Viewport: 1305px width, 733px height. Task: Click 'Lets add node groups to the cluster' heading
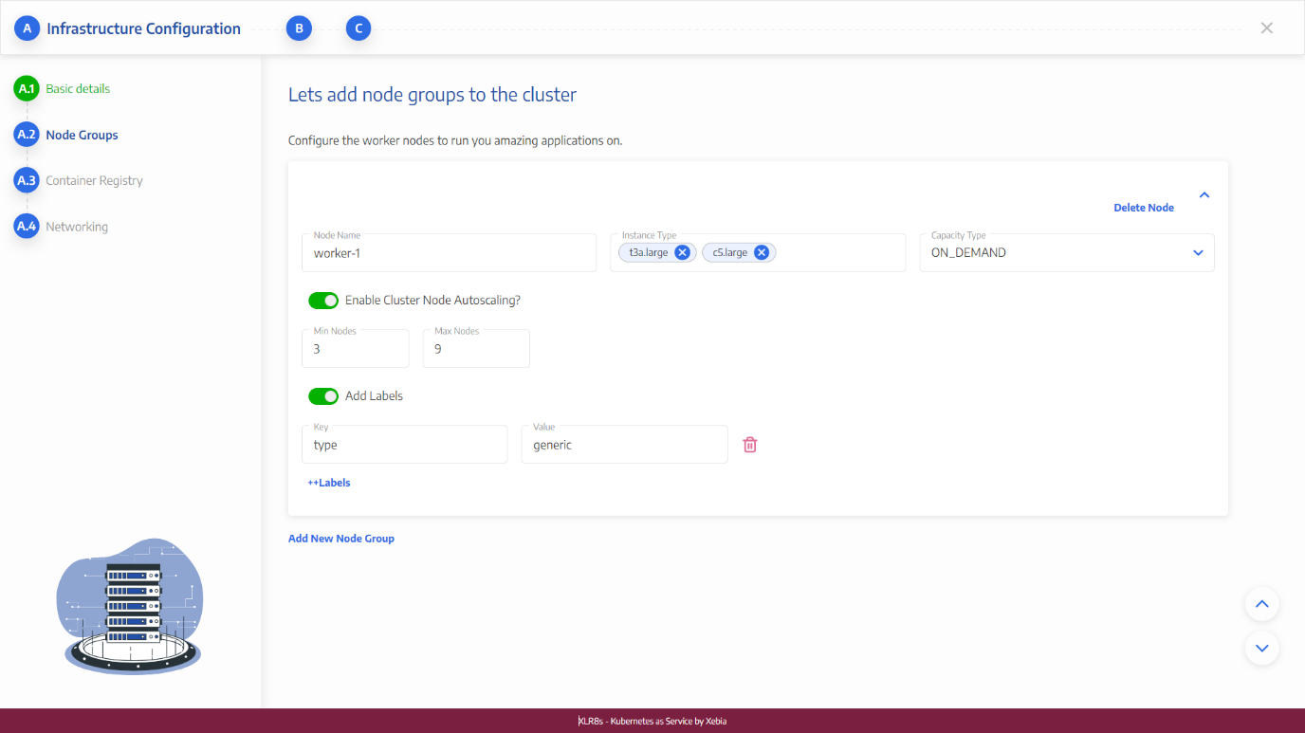(x=432, y=95)
